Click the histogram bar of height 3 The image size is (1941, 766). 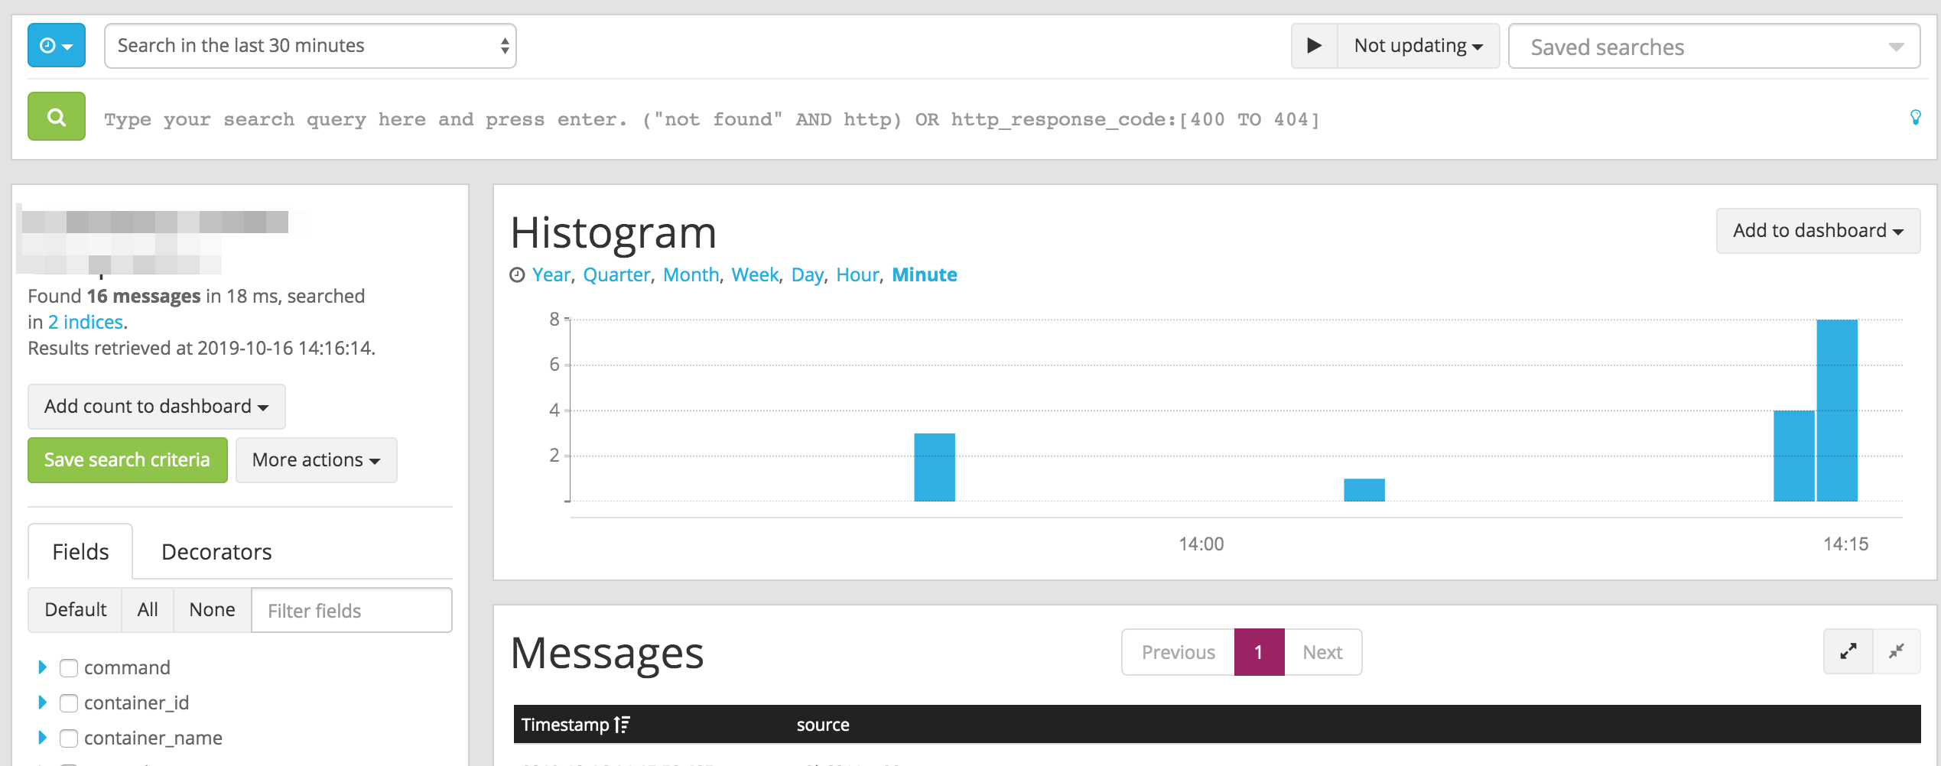(935, 467)
